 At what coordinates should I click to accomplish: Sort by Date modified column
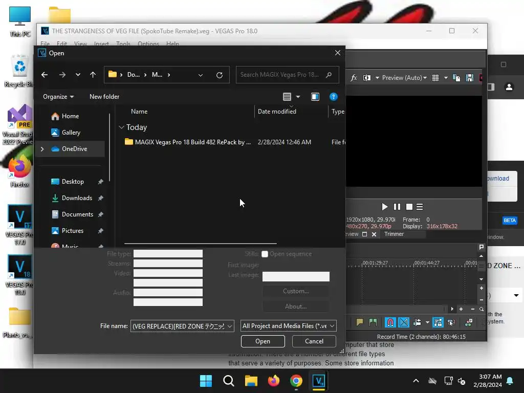pyautogui.click(x=277, y=112)
